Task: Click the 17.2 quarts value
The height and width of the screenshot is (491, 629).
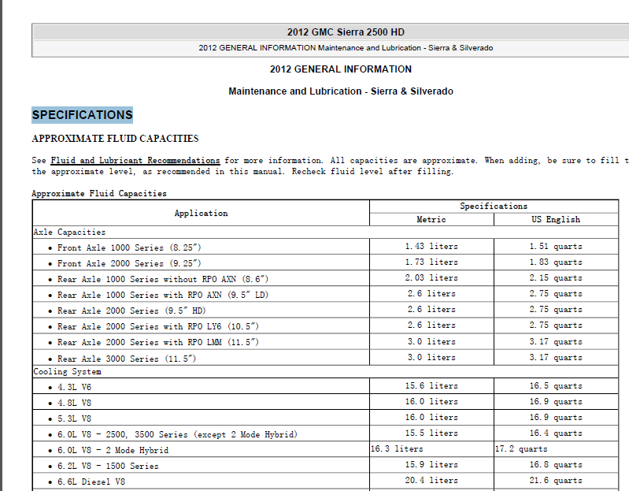Action: 521,448
